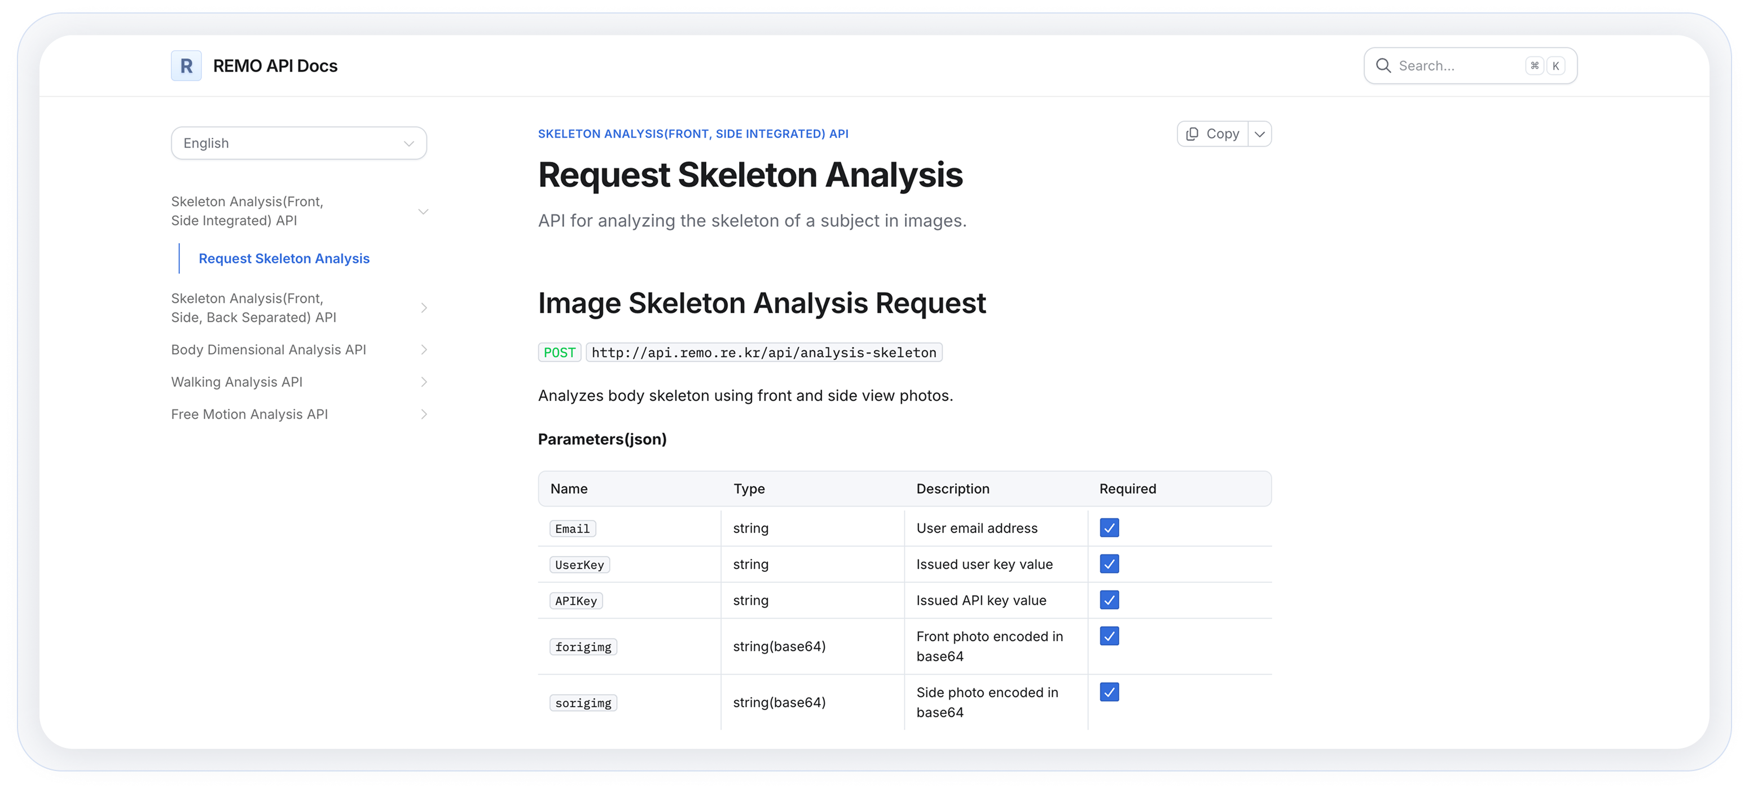Viewport: 1749px width, 793px height.
Task: Click the search magnifier icon
Action: (1383, 66)
